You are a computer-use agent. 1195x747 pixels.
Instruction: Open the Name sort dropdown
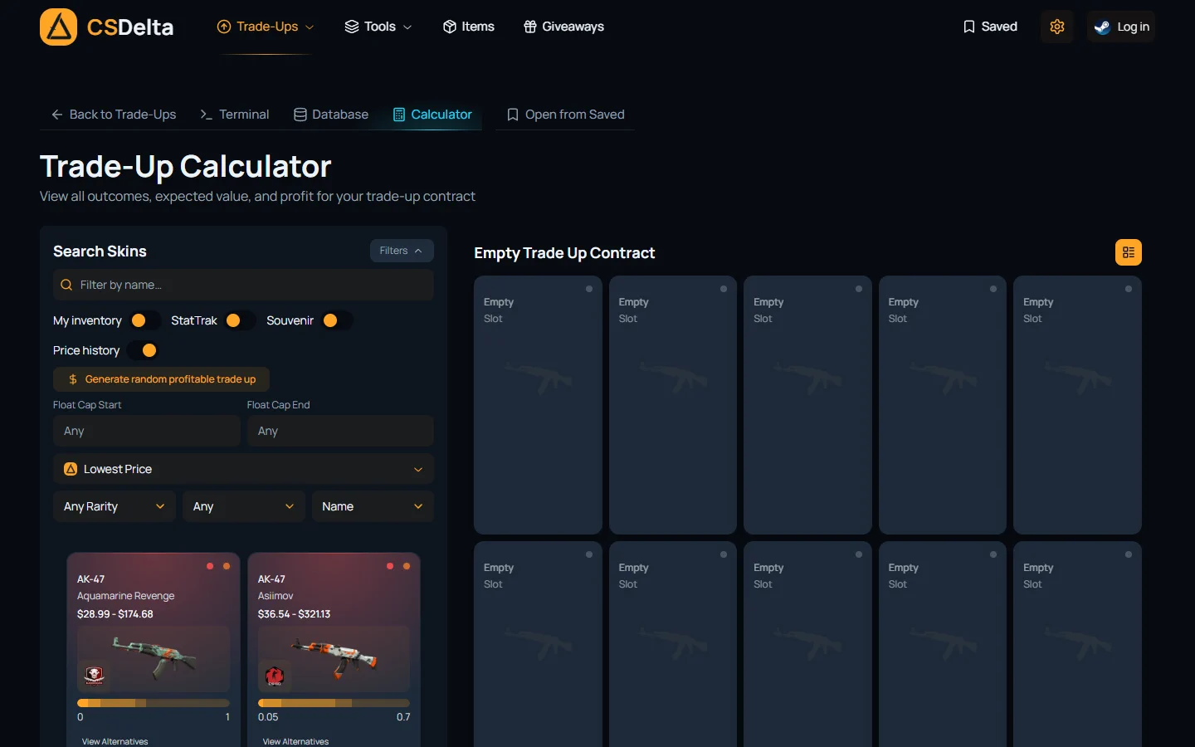click(x=373, y=506)
